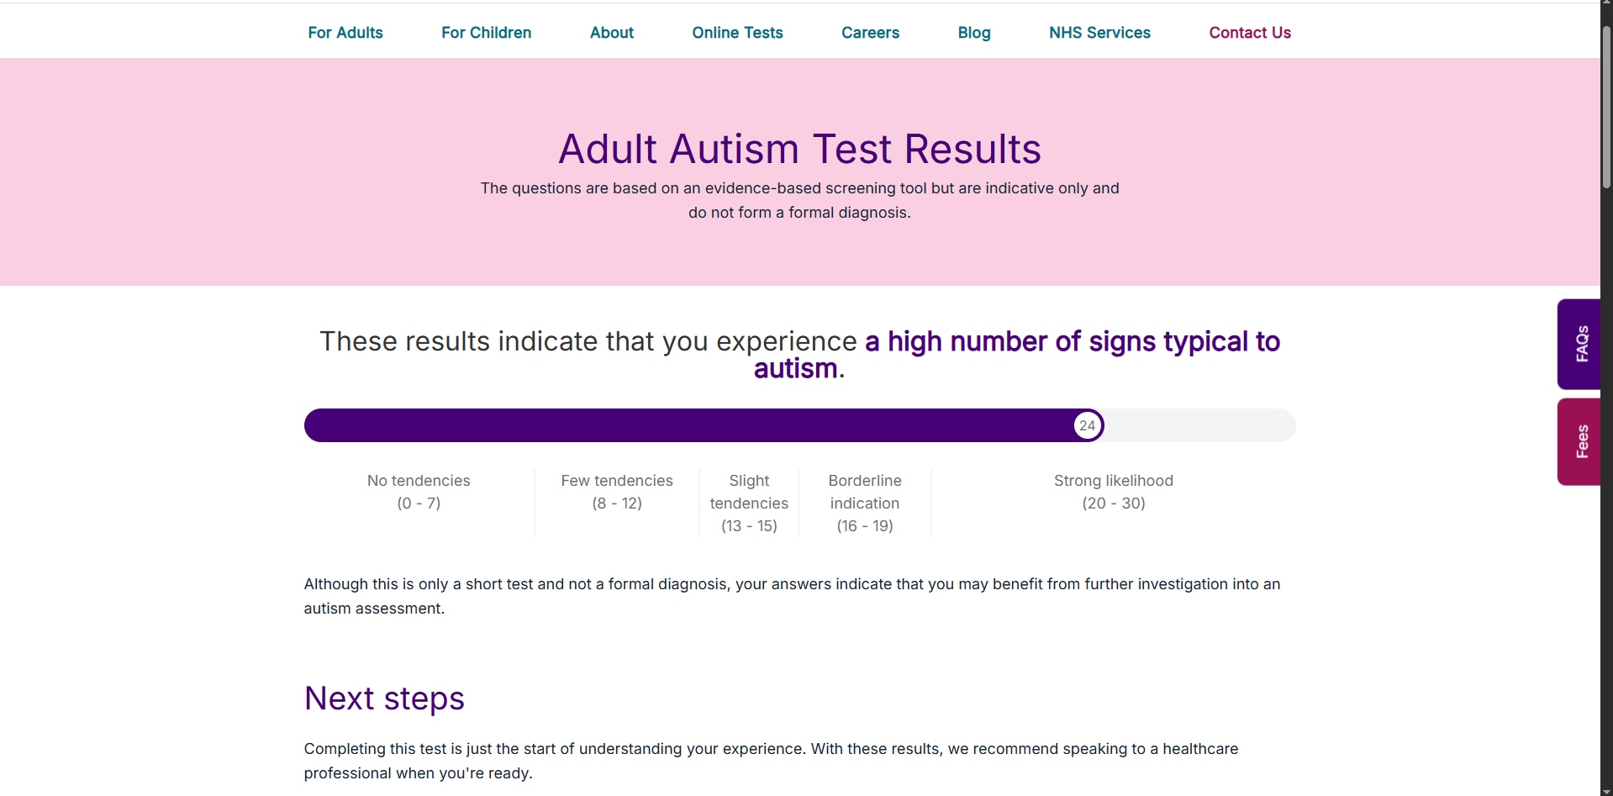1613x796 pixels.
Task: Click the score marker showing 24
Action: (1087, 425)
